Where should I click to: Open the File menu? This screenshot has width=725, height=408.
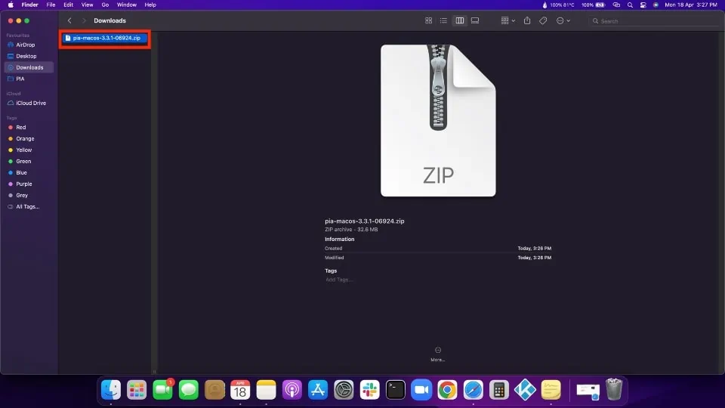[x=51, y=5]
